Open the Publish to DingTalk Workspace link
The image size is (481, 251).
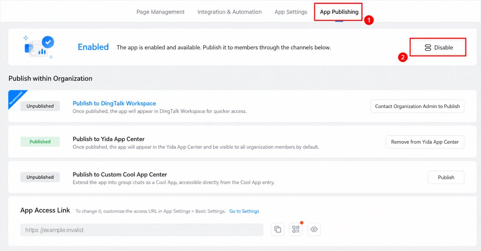coord(114,103)
